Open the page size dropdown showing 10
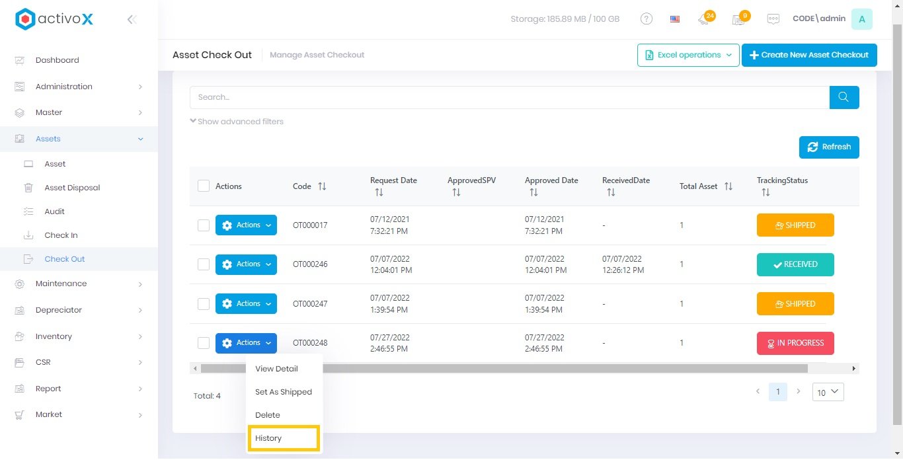903x460 pixels. point(828,392)
